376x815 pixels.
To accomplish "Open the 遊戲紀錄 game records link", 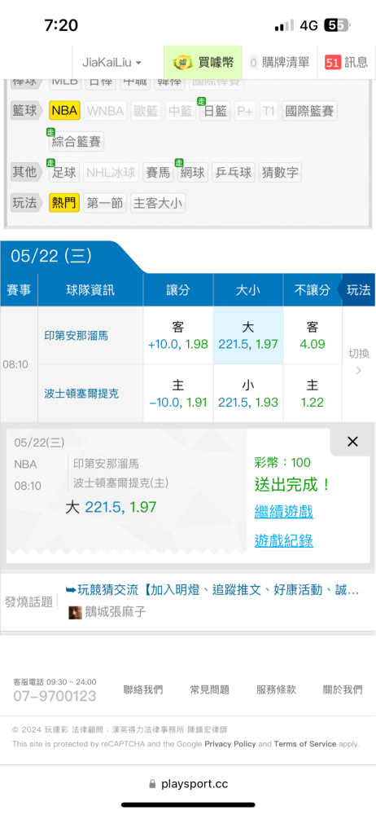I will (283, 541).
